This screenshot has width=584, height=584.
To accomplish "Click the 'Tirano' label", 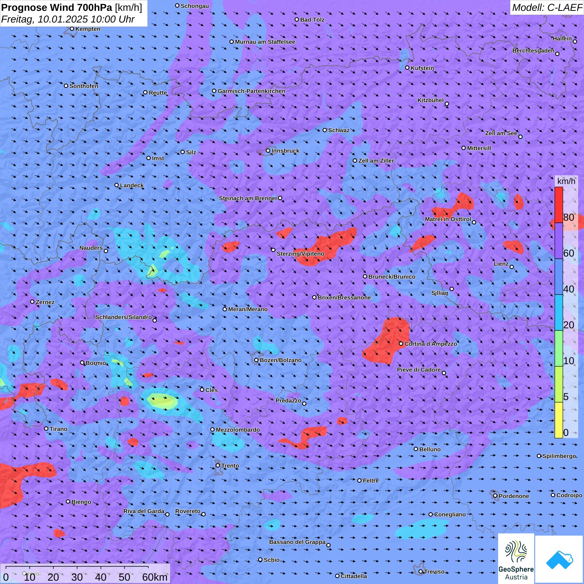I will pos(58,429).
